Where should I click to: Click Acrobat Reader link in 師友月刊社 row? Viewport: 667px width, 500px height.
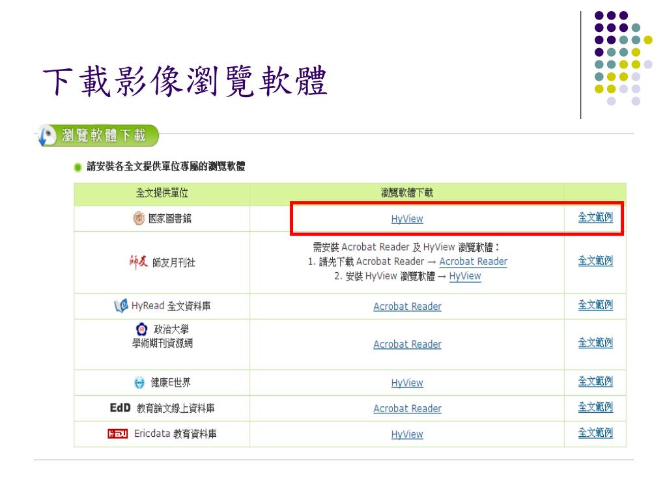tap(473, 262)
